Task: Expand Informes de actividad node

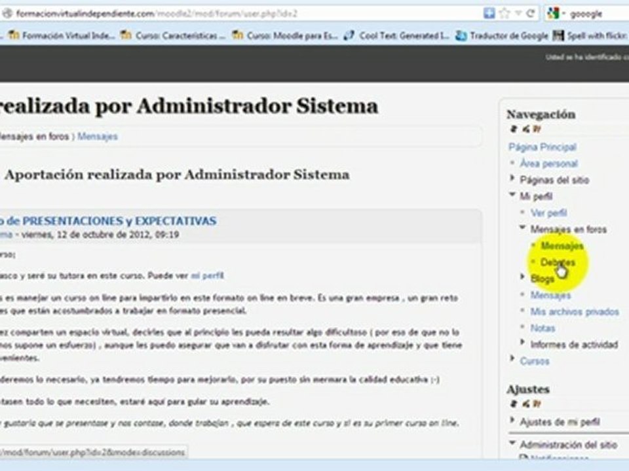Action: coord(523,342)
